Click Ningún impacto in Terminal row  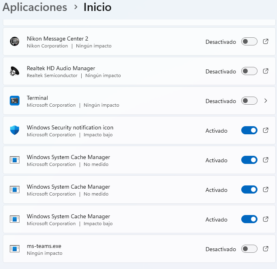pos(102,105)
